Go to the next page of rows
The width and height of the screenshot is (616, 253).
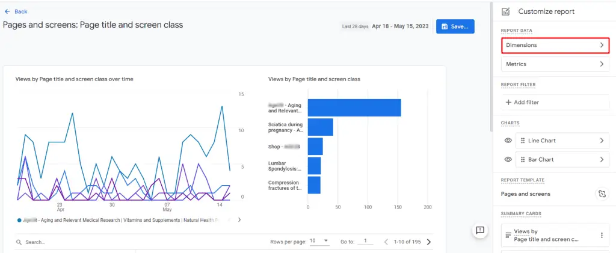point(429,242)
